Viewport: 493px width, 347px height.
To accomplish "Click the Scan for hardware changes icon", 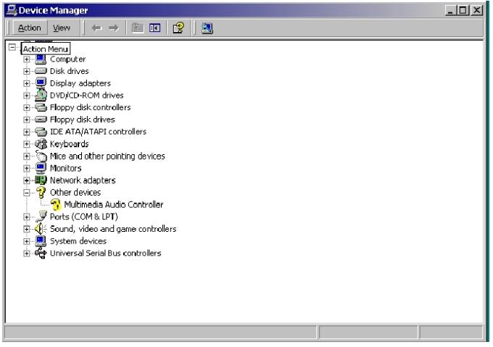I will click(207, 28).
